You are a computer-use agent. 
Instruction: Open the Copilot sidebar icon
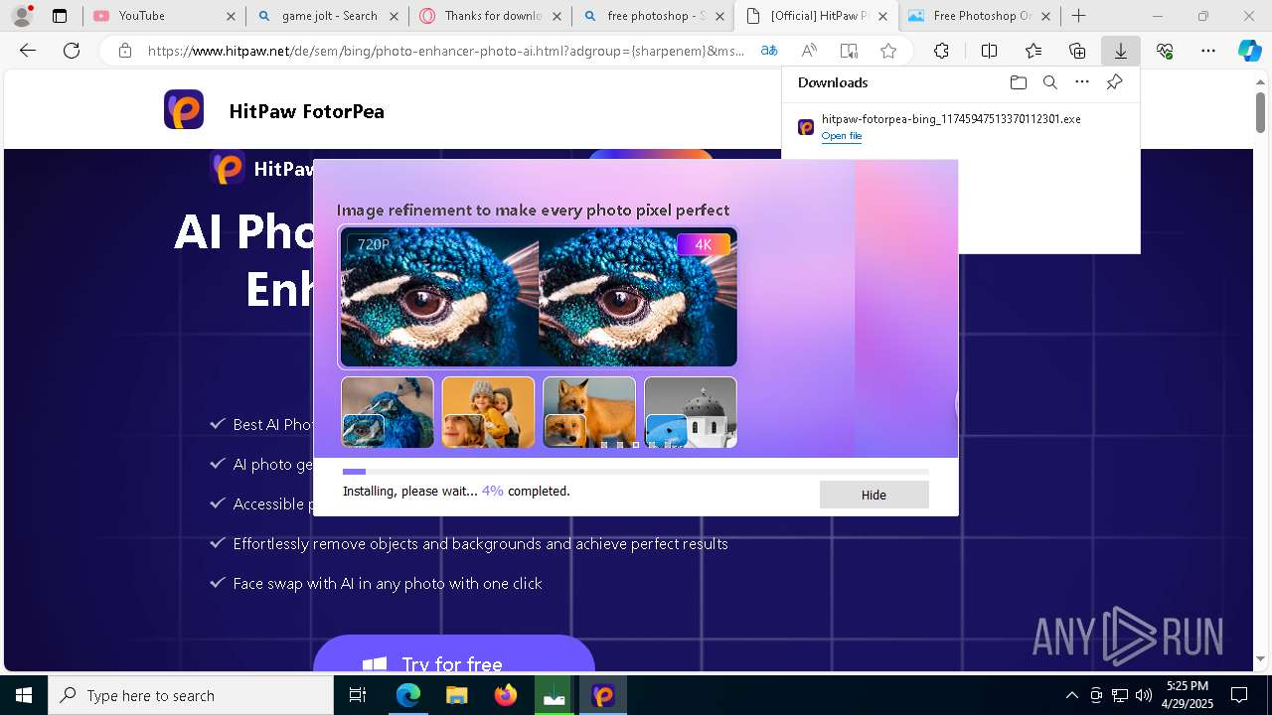[x=1249, y=51]
